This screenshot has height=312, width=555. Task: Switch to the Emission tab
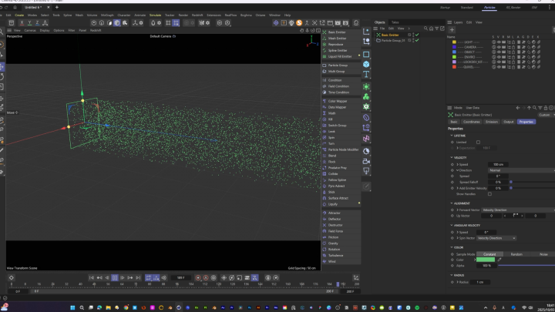point(491,122)
